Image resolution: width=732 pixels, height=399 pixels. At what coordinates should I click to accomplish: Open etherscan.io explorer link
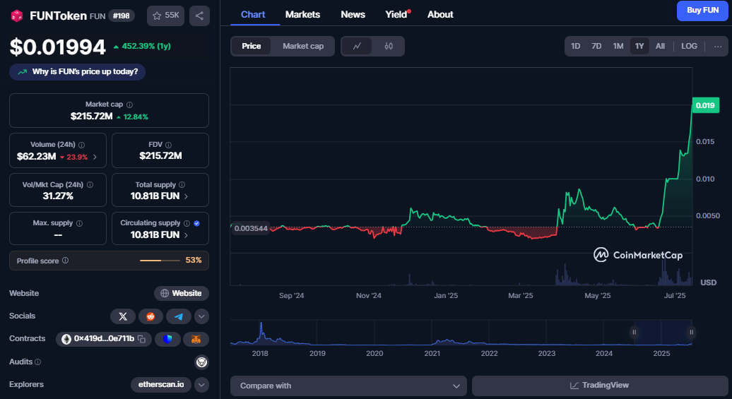point(161,385)
